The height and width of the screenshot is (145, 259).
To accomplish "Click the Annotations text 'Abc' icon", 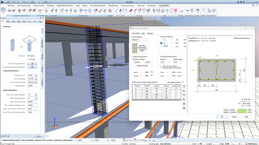I will [x=188, y=11].
